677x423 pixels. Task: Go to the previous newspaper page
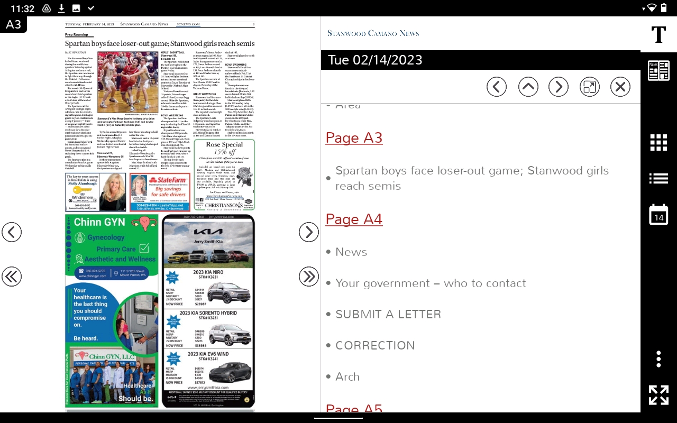pyautogui.click(x=12, y=232)
